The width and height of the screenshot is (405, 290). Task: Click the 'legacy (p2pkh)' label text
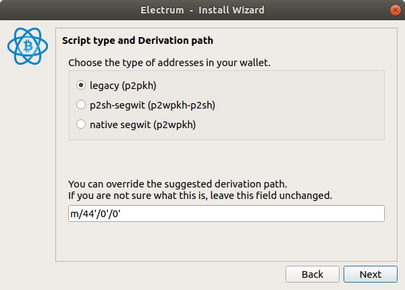123,86
